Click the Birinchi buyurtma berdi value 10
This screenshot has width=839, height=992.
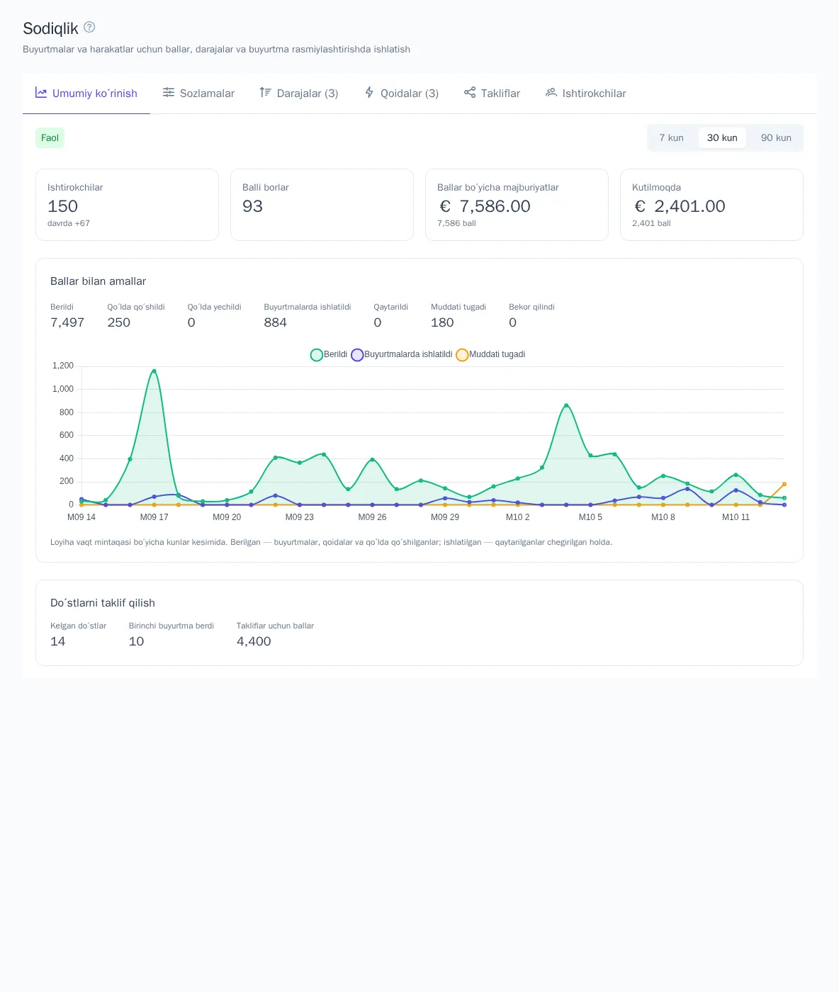(x=136, y=641)
